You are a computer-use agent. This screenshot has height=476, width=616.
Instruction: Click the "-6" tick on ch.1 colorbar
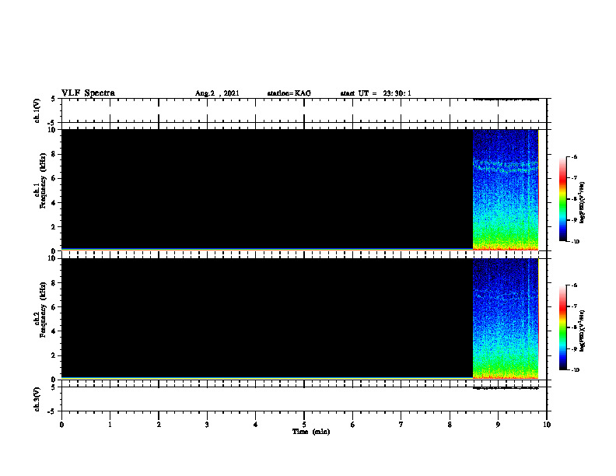click(574, 157)
